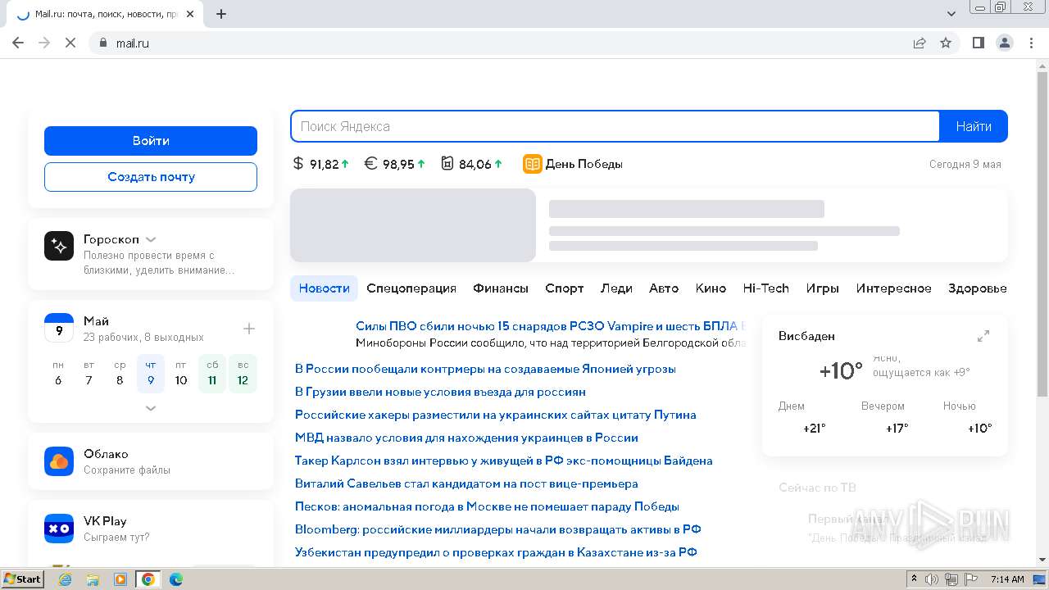Viewport: 1049px width, 590px height.
Task: Switch to the Интересное tab
Action: pyautogui.click(x=893, y=288)
